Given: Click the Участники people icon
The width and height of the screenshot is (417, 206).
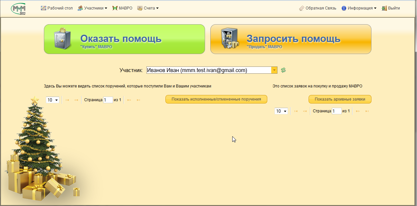Looking at the screenshot, I should (80, 8).
